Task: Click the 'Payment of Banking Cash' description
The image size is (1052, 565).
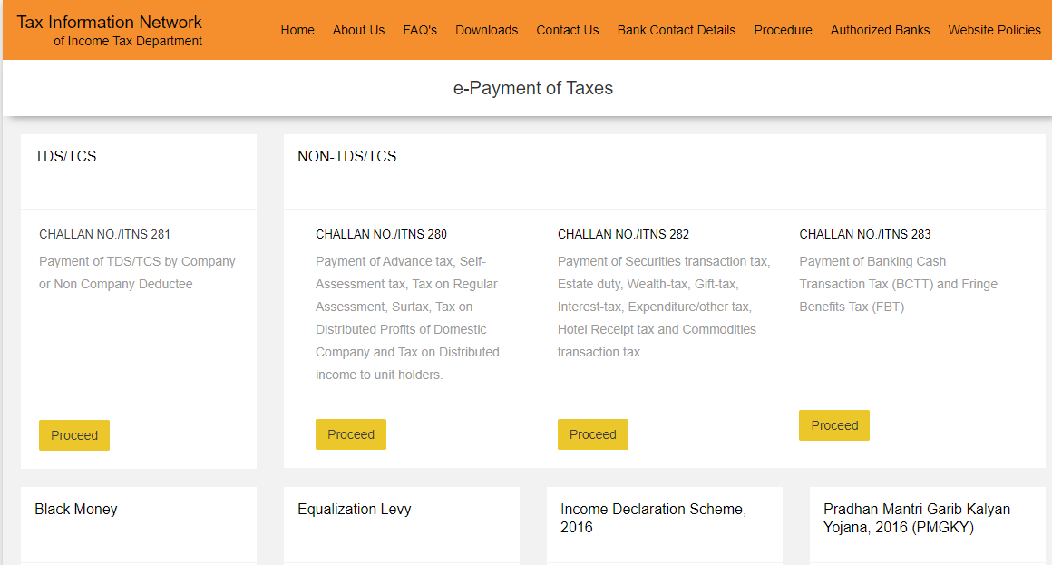Action: [899, 284]
